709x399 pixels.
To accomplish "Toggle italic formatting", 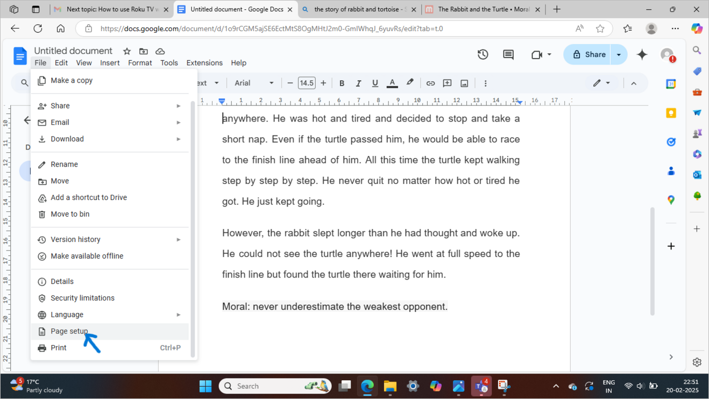I will [x=358, y=83].
